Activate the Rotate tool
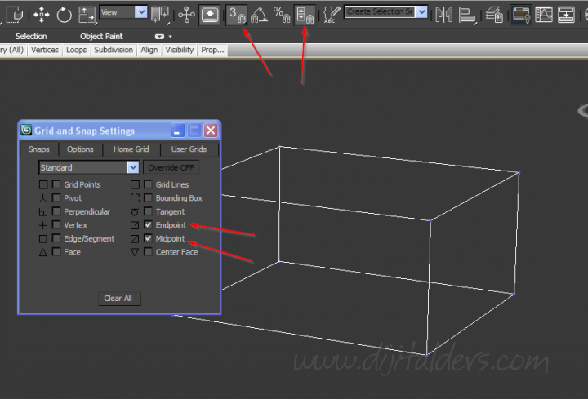 65,14
